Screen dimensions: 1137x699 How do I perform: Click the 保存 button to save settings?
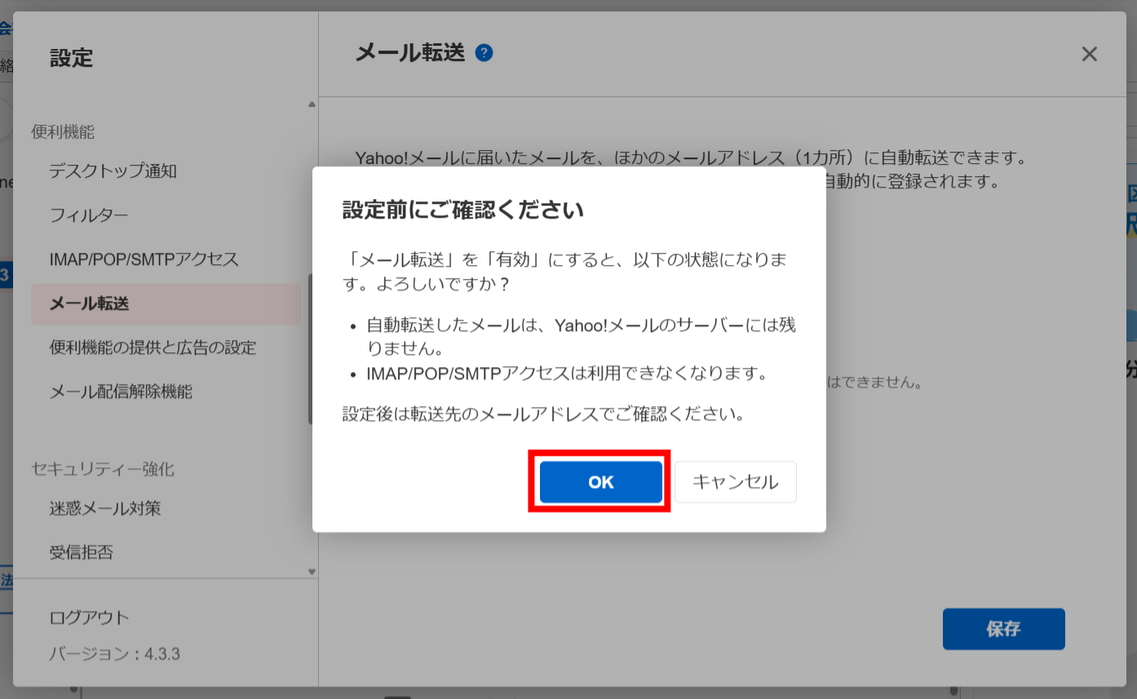point(1003,629)
